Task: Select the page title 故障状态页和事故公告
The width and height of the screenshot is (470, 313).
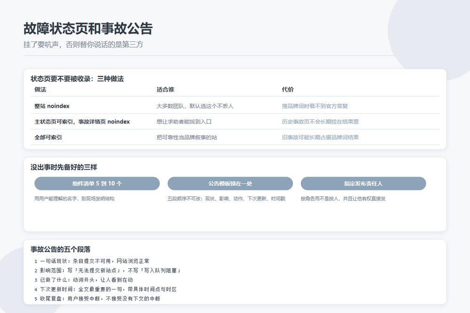Action: click(x=88, y=29)
